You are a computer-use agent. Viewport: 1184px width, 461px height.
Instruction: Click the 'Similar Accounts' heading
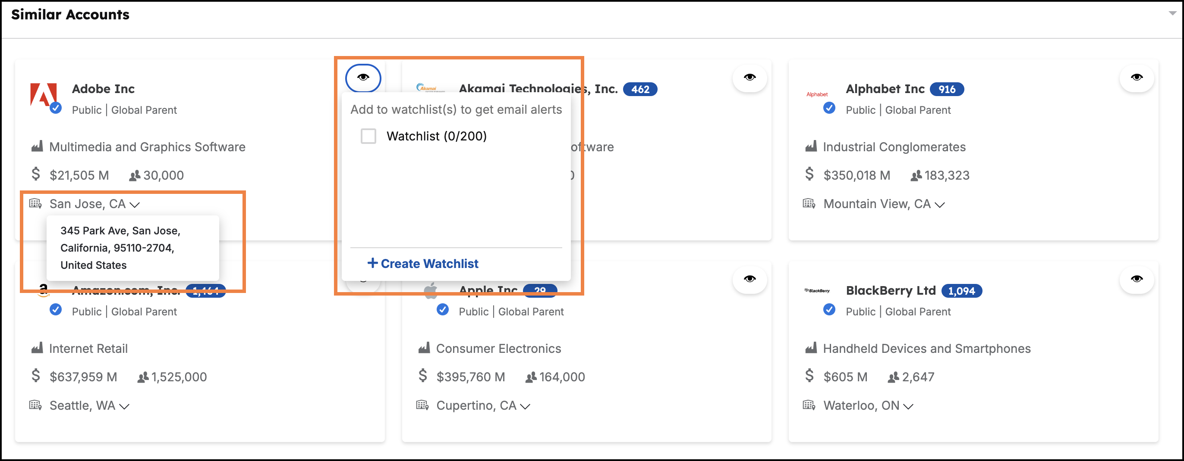pyautogui.click(x=70, y=15)
